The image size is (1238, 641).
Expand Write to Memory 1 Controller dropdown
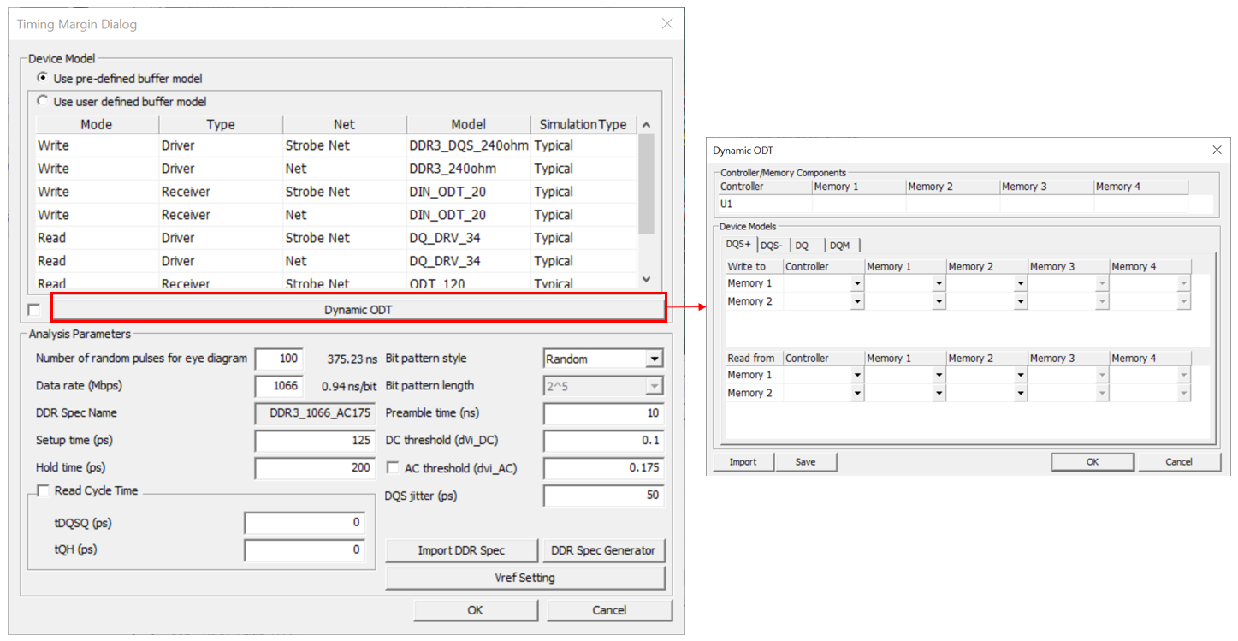(x=856, y=283)
